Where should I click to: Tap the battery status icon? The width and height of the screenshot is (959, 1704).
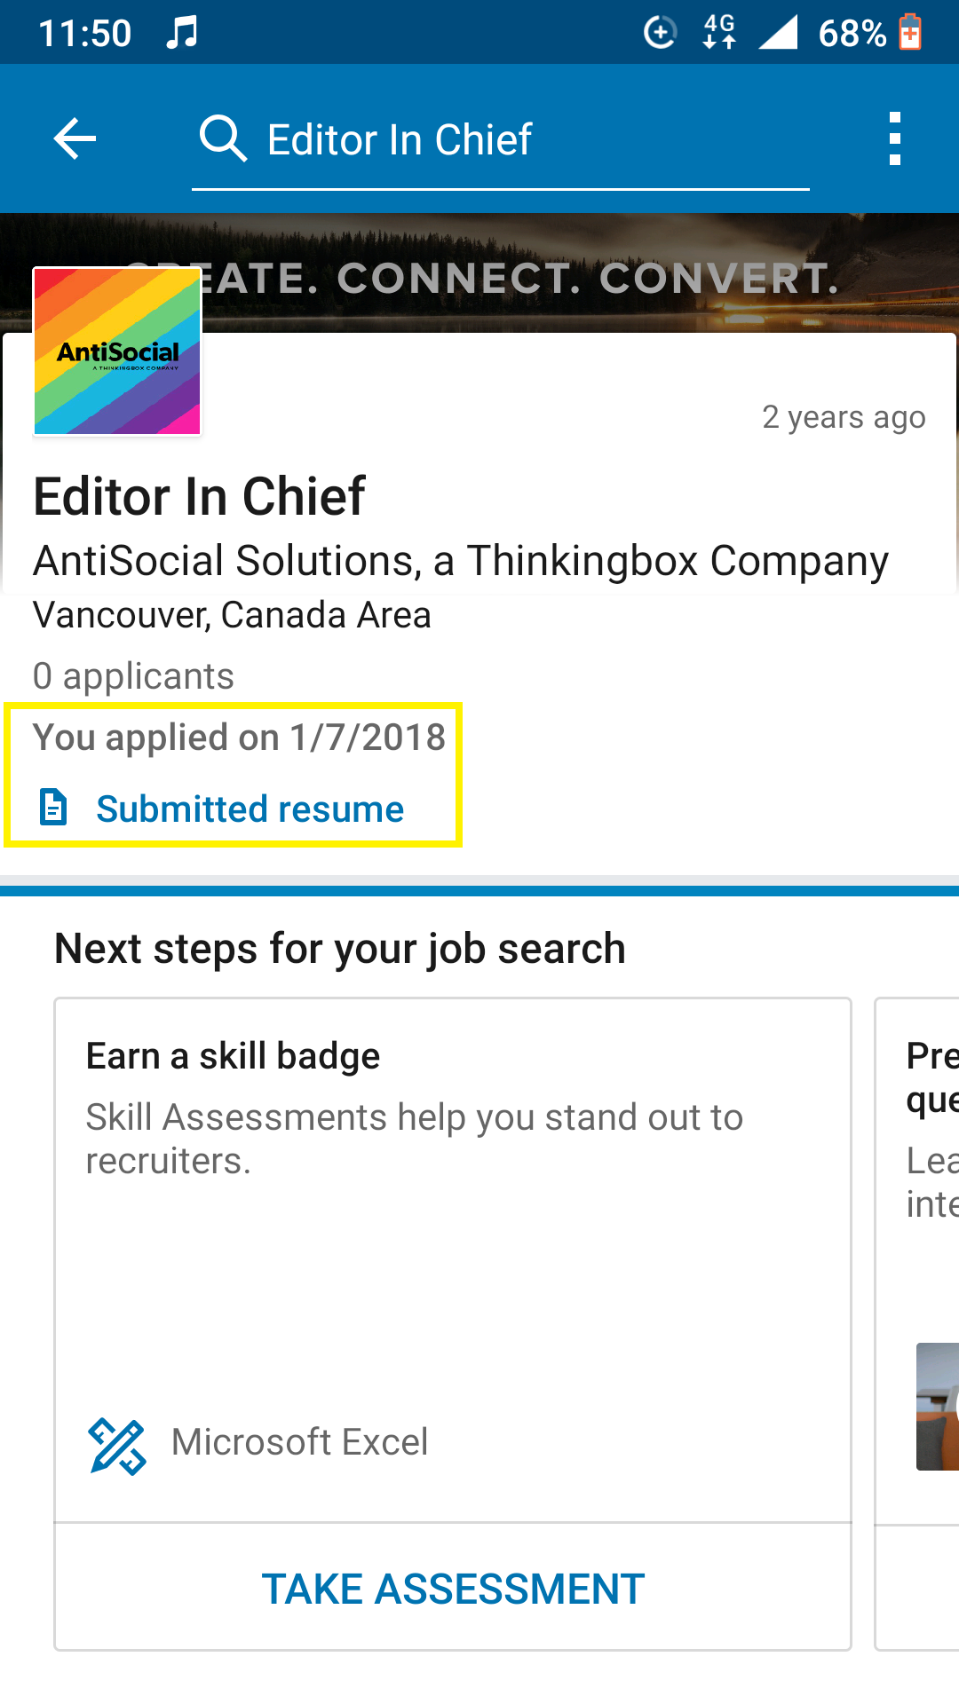coord(910,33)
